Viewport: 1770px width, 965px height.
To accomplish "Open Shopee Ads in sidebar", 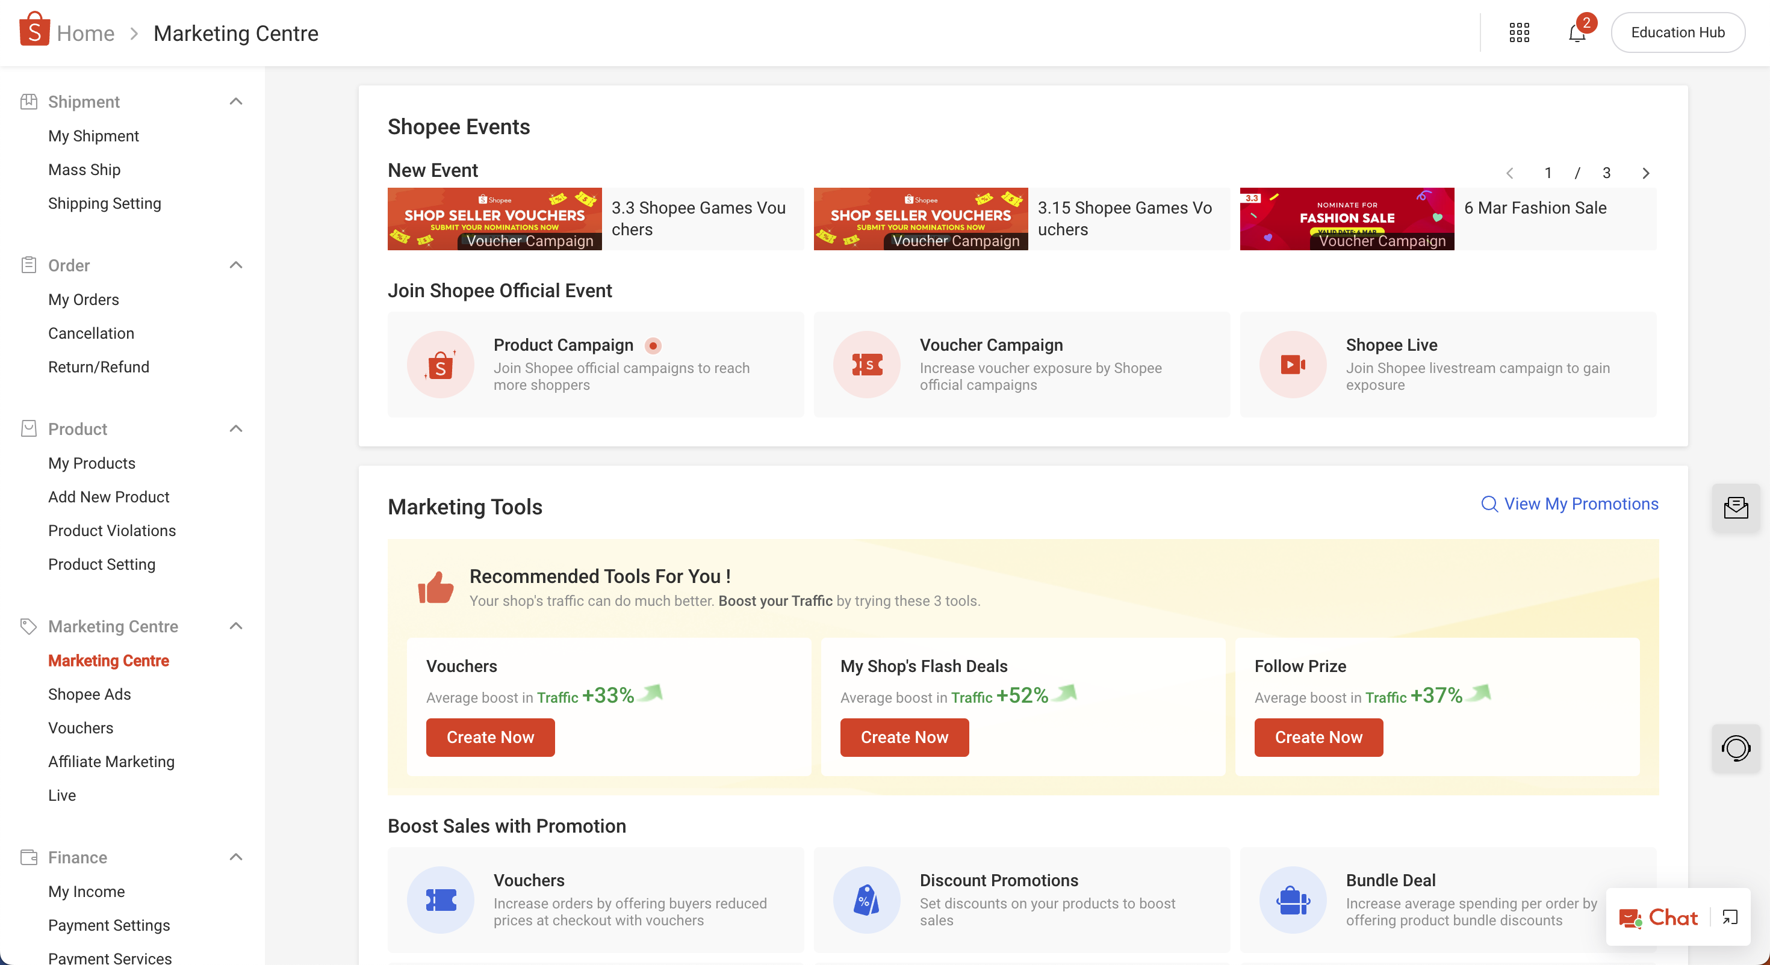I will [x=89, y=694].
